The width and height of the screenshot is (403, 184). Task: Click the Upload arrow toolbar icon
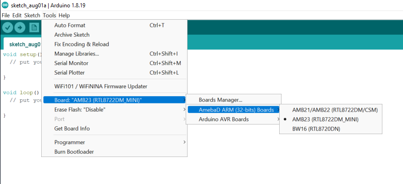click(x=20, y=27)
